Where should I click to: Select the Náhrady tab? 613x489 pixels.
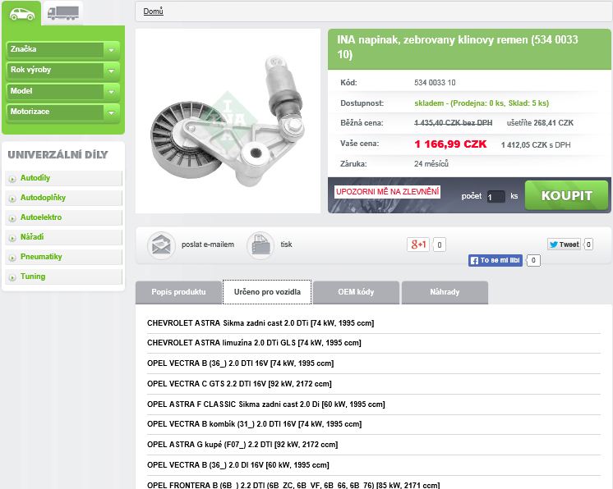click(445, 292)
